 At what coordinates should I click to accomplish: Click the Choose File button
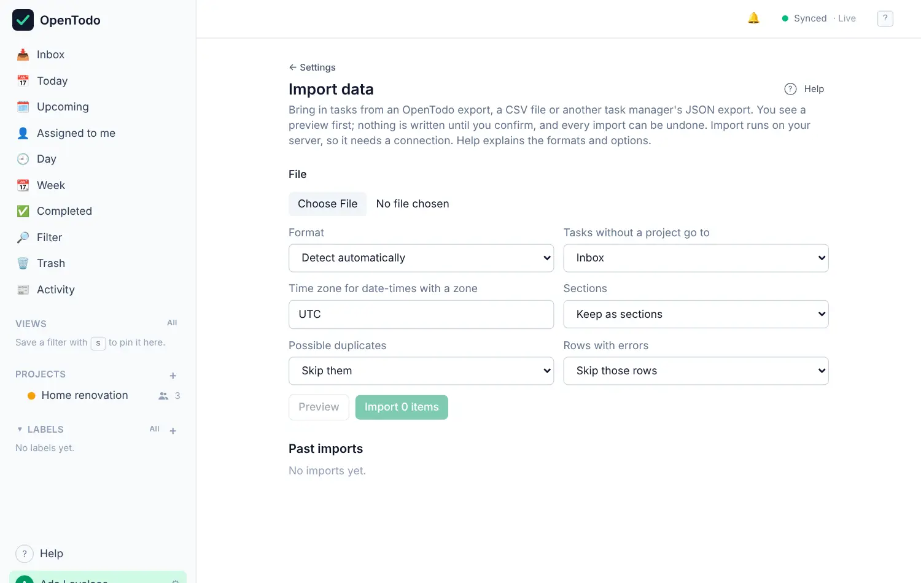[x=327, y=204]
